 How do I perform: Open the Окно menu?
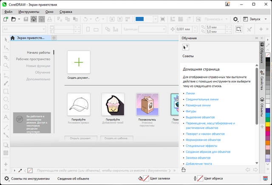tap(49, 12)
